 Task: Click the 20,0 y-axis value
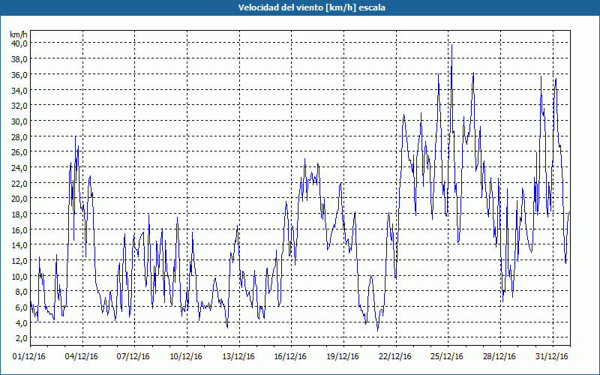(x=19, y=199)
